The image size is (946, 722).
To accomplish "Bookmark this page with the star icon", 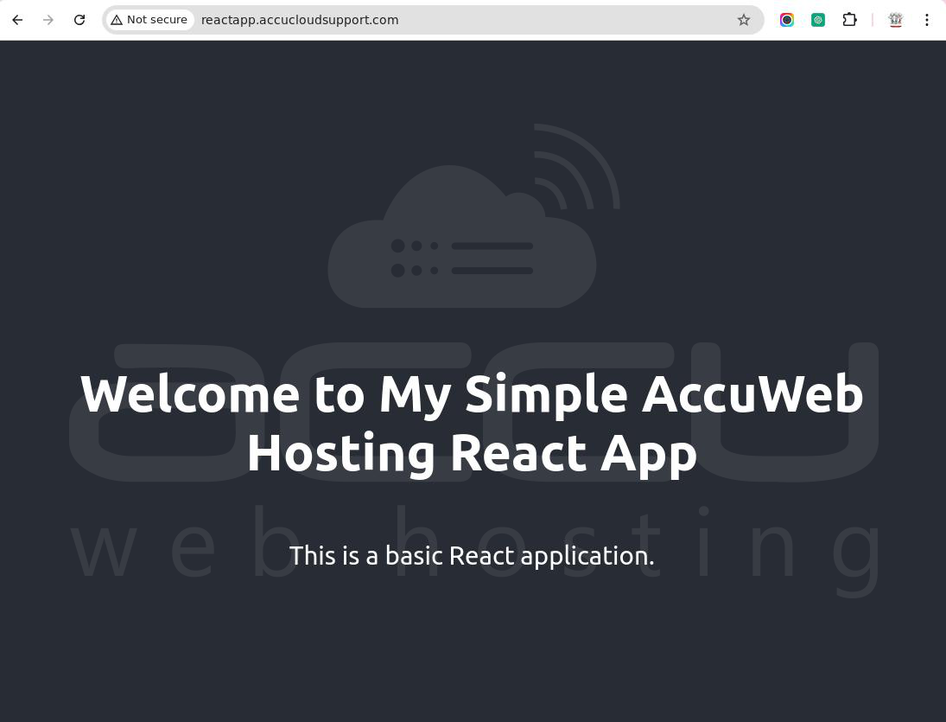I will tap(743, 20).
